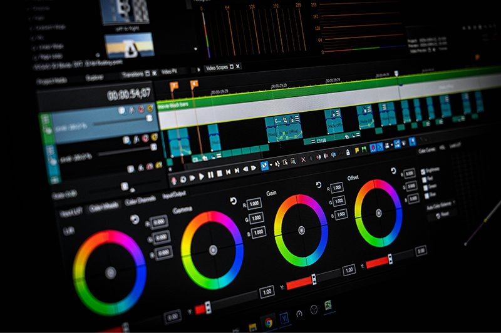Screen dimensions: 501x333
Task: Click the Trim End icon
Action: 326,156
